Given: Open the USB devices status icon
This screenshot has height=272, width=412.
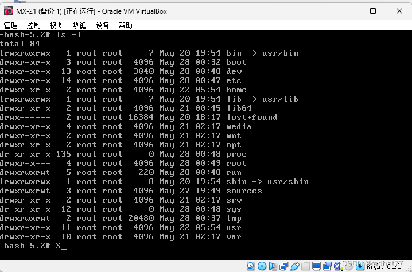Looking at the screenshot, I should [295, 266].
